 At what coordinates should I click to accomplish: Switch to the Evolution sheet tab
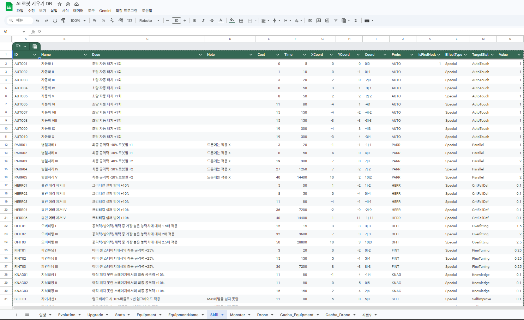click(69, 315)
